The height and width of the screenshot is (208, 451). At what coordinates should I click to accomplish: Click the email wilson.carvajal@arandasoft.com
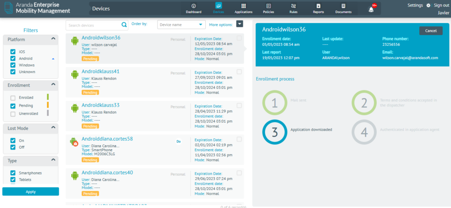click(410, 58)
